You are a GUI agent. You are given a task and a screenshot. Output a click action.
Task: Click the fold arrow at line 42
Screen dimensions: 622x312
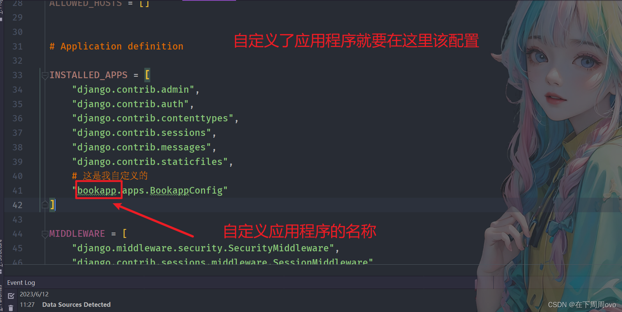(44, 204)
